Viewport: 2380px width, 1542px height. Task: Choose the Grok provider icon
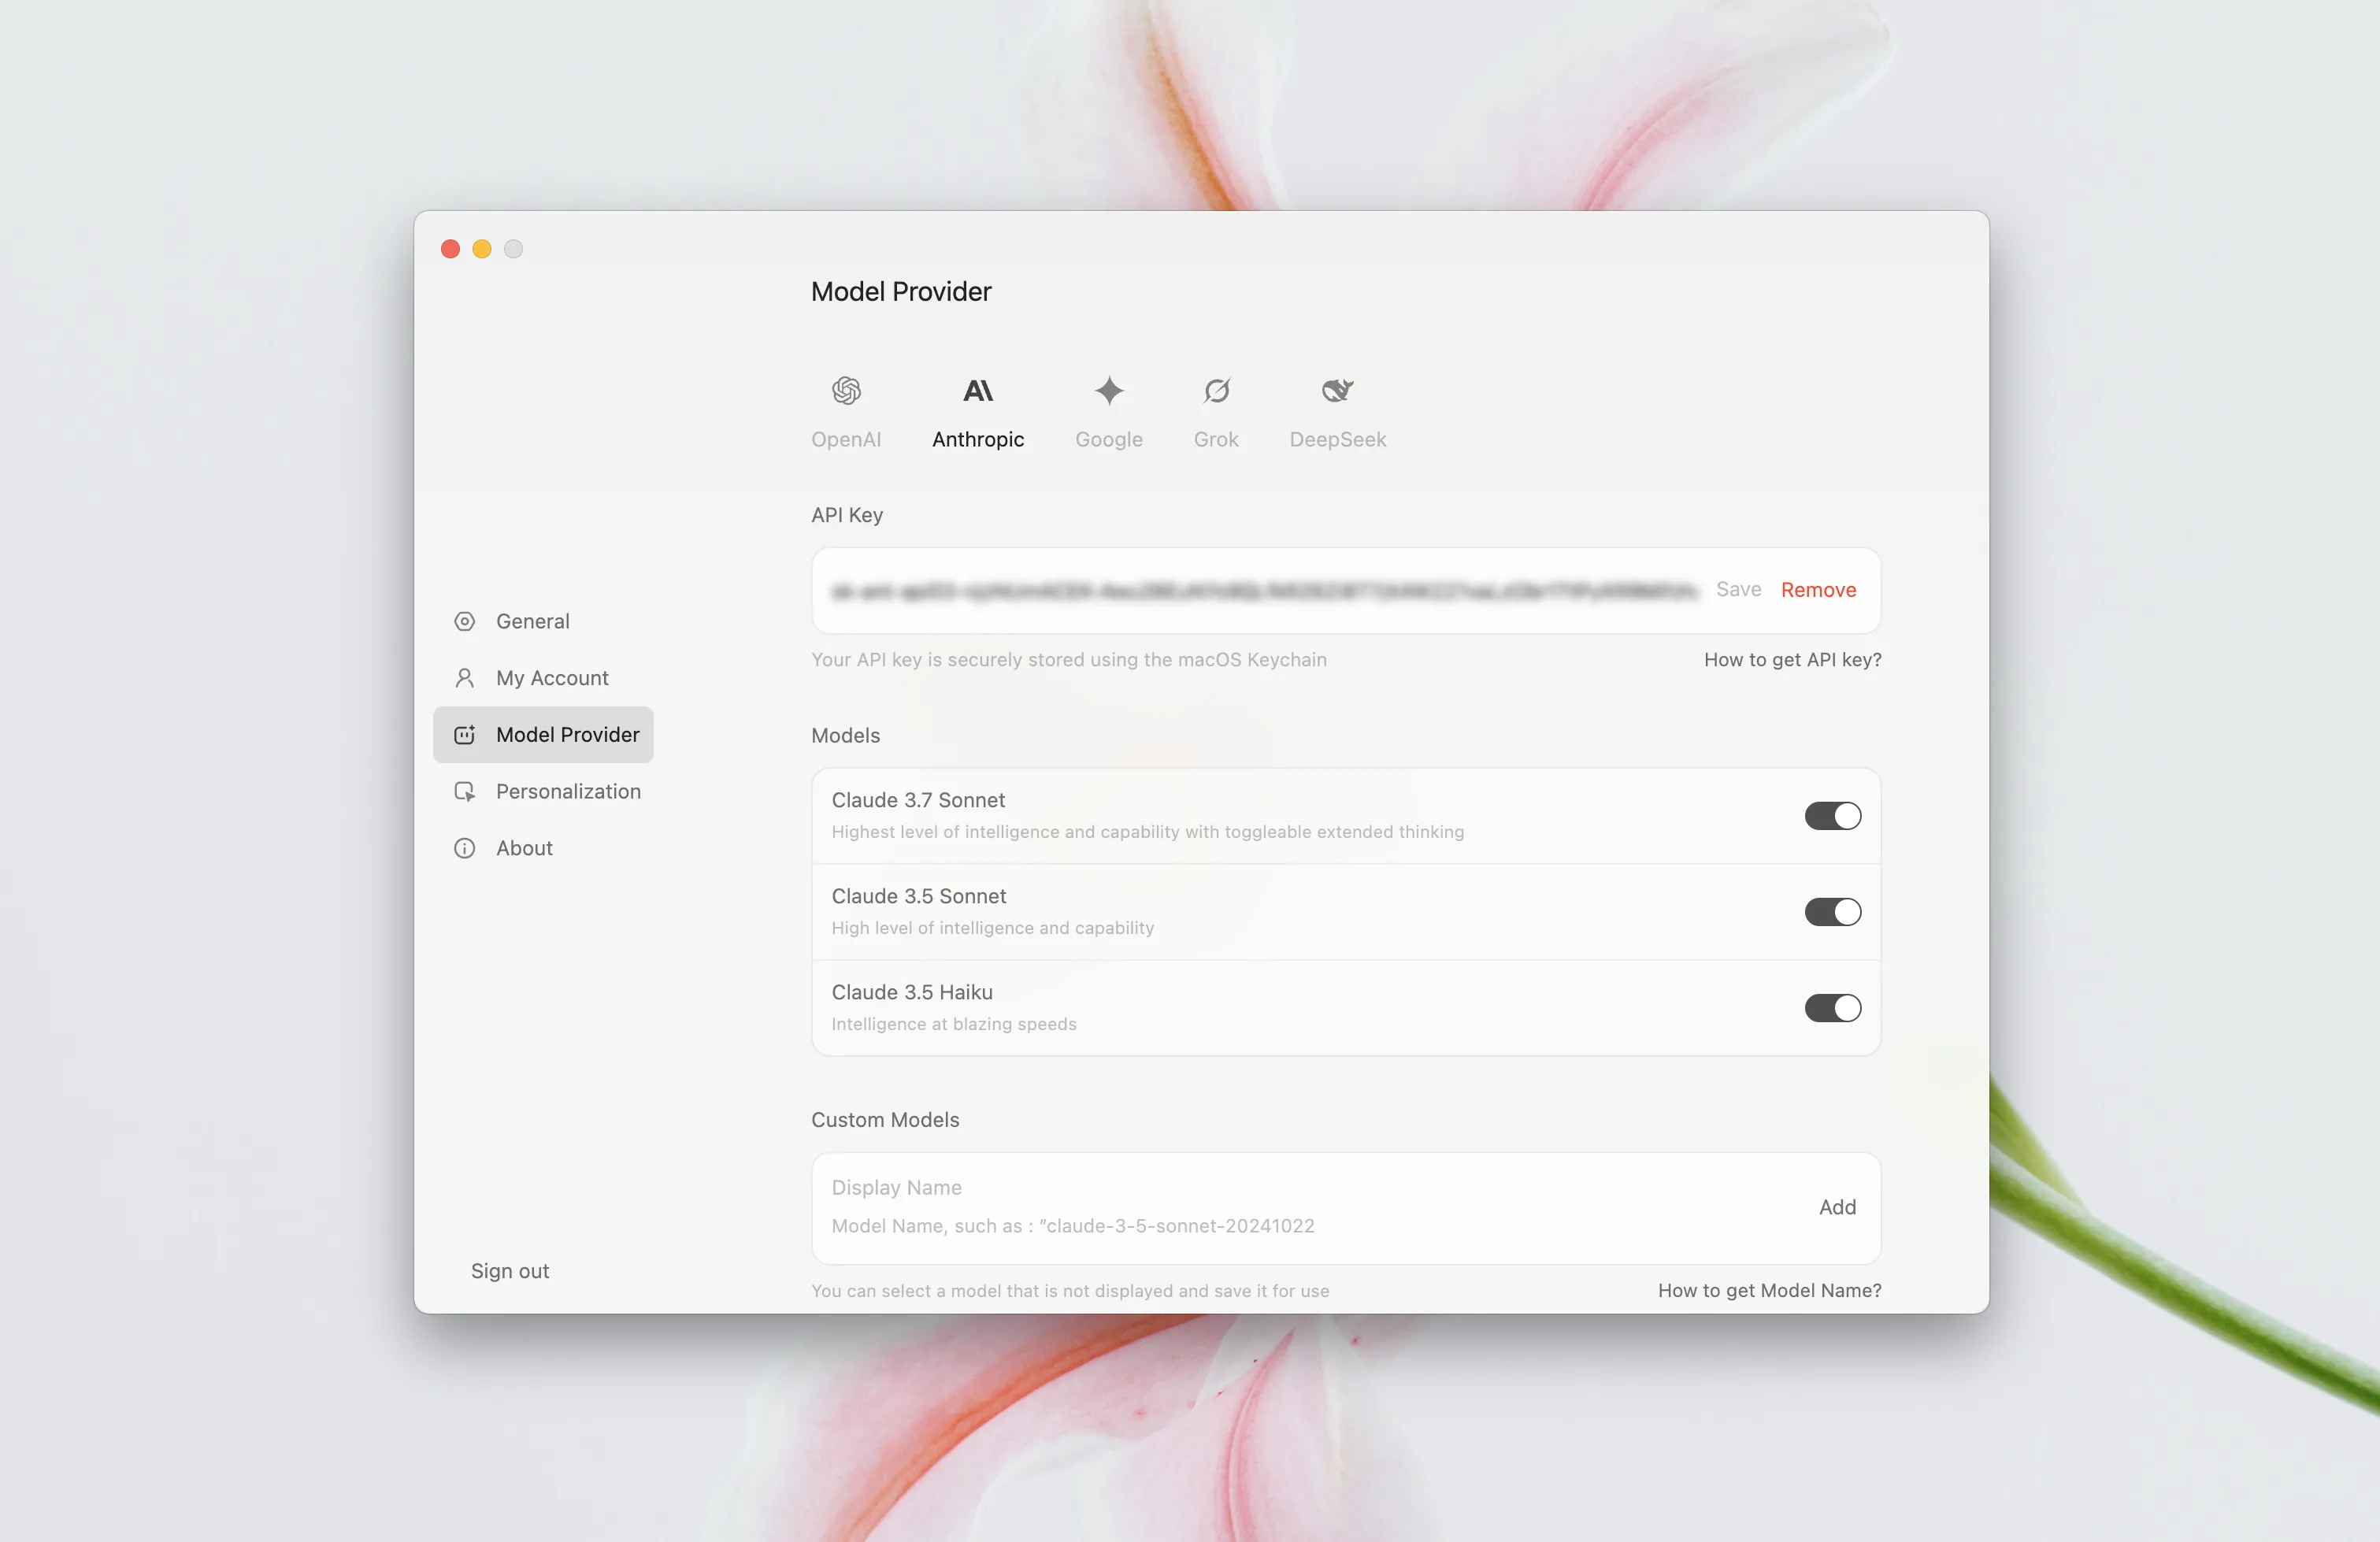(1216, 390)
